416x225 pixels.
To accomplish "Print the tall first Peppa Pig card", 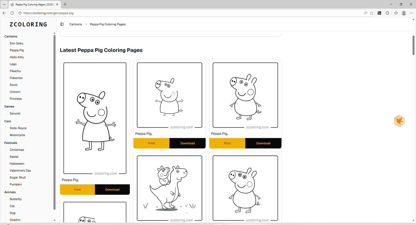I will (77, 190).
